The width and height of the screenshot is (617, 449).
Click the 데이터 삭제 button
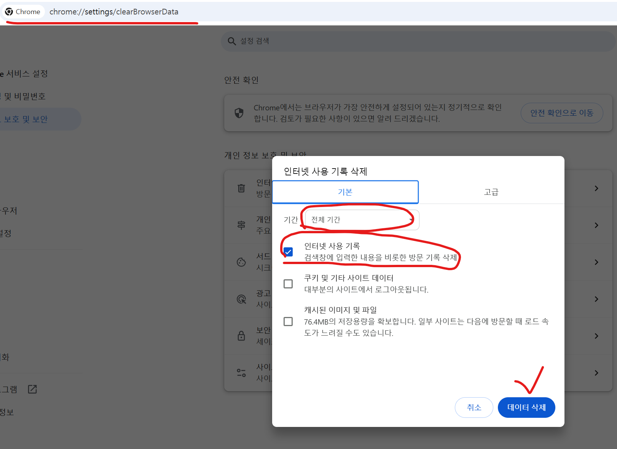tap(526, 407)
